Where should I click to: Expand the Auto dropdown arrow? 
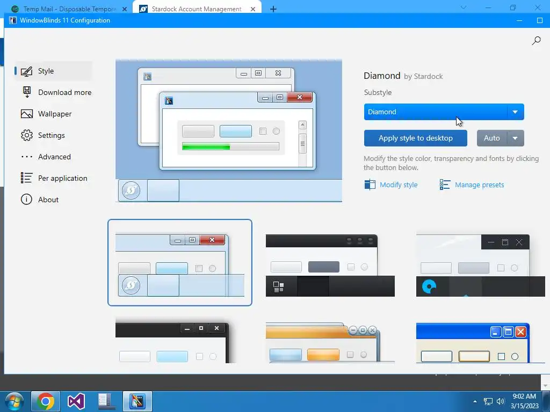pyautogui.click(x=515, y=138)
